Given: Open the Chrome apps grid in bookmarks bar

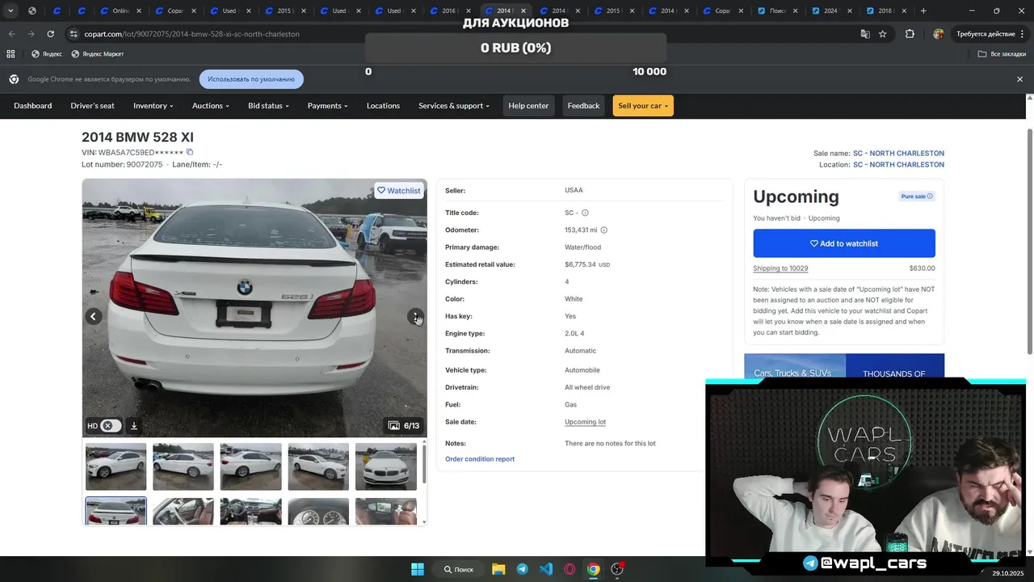Looking at the screenshot, I should [11, 54].
